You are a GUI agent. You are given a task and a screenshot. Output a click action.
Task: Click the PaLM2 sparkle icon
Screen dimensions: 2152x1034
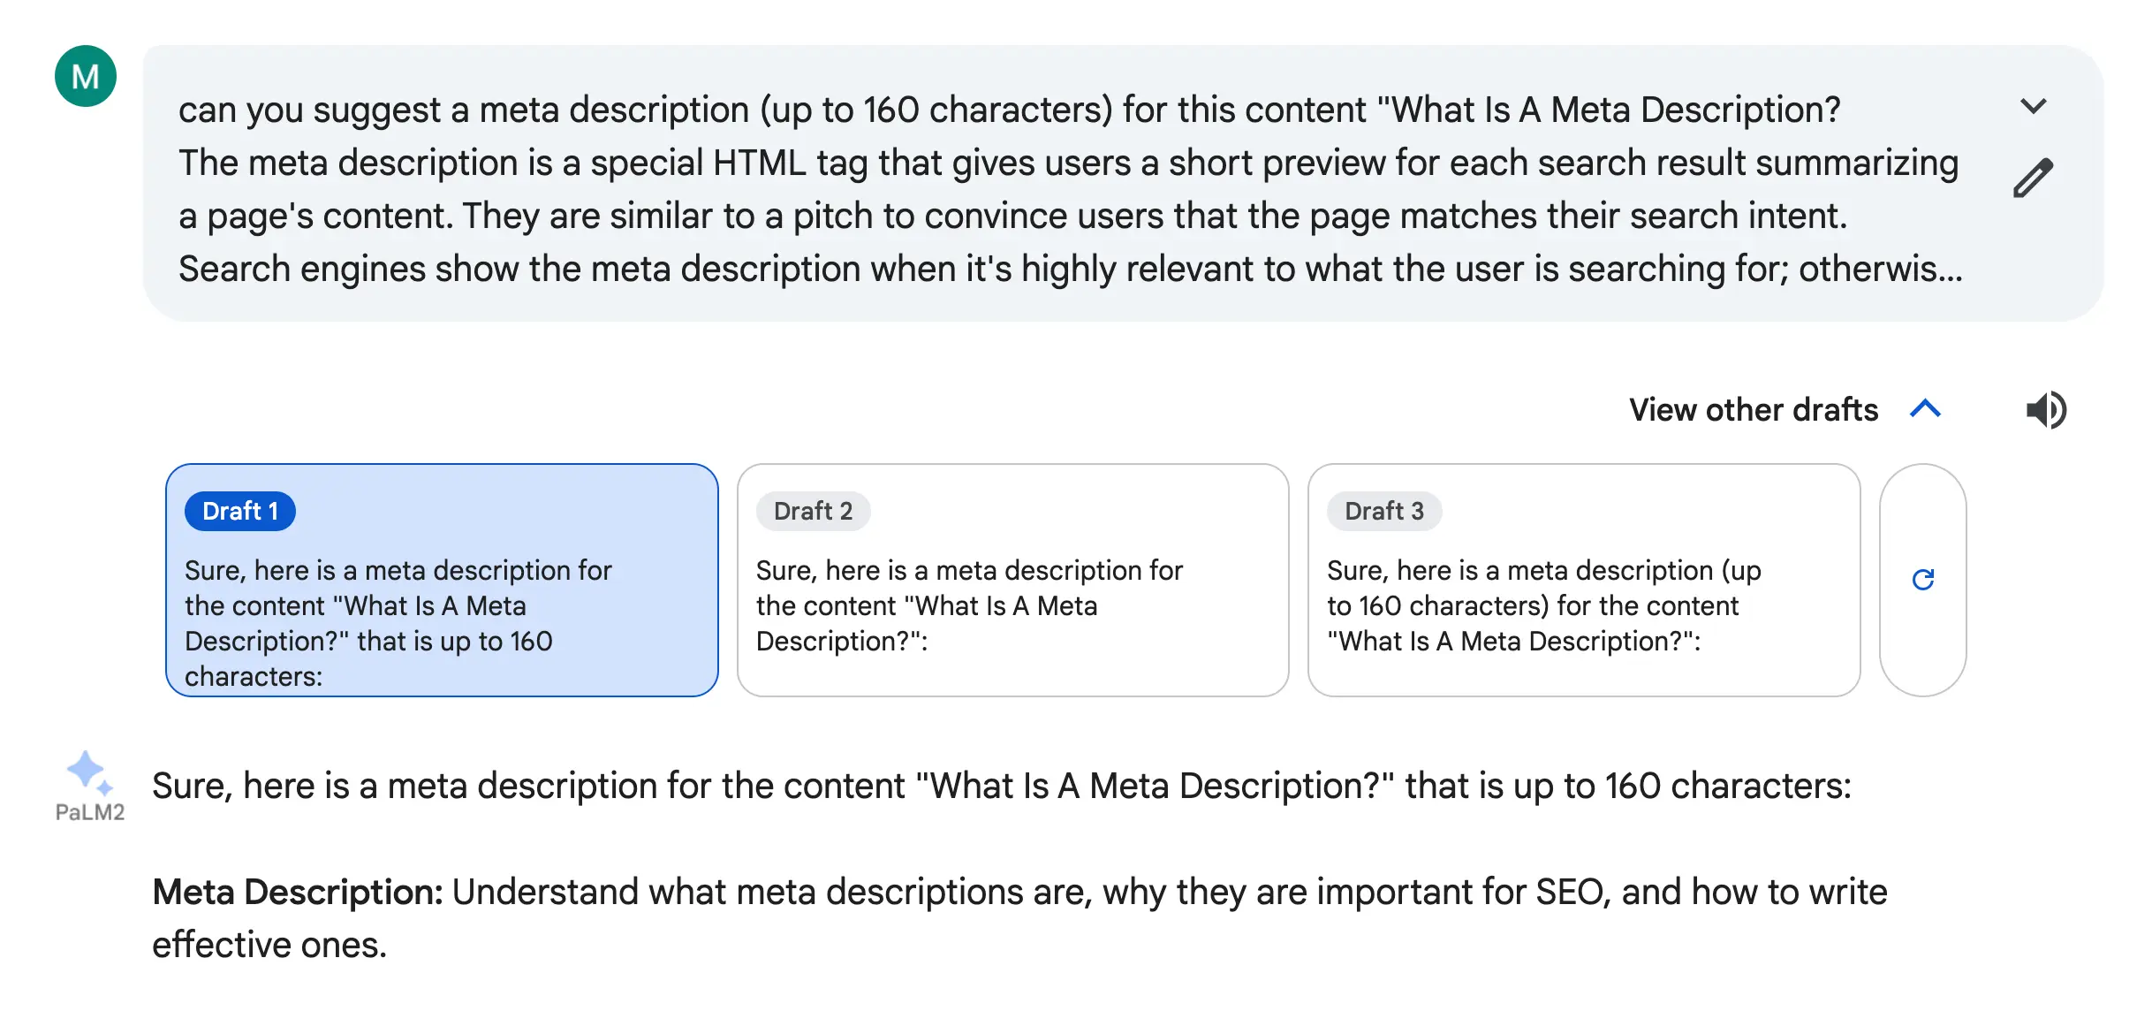[x=87, y=772]
